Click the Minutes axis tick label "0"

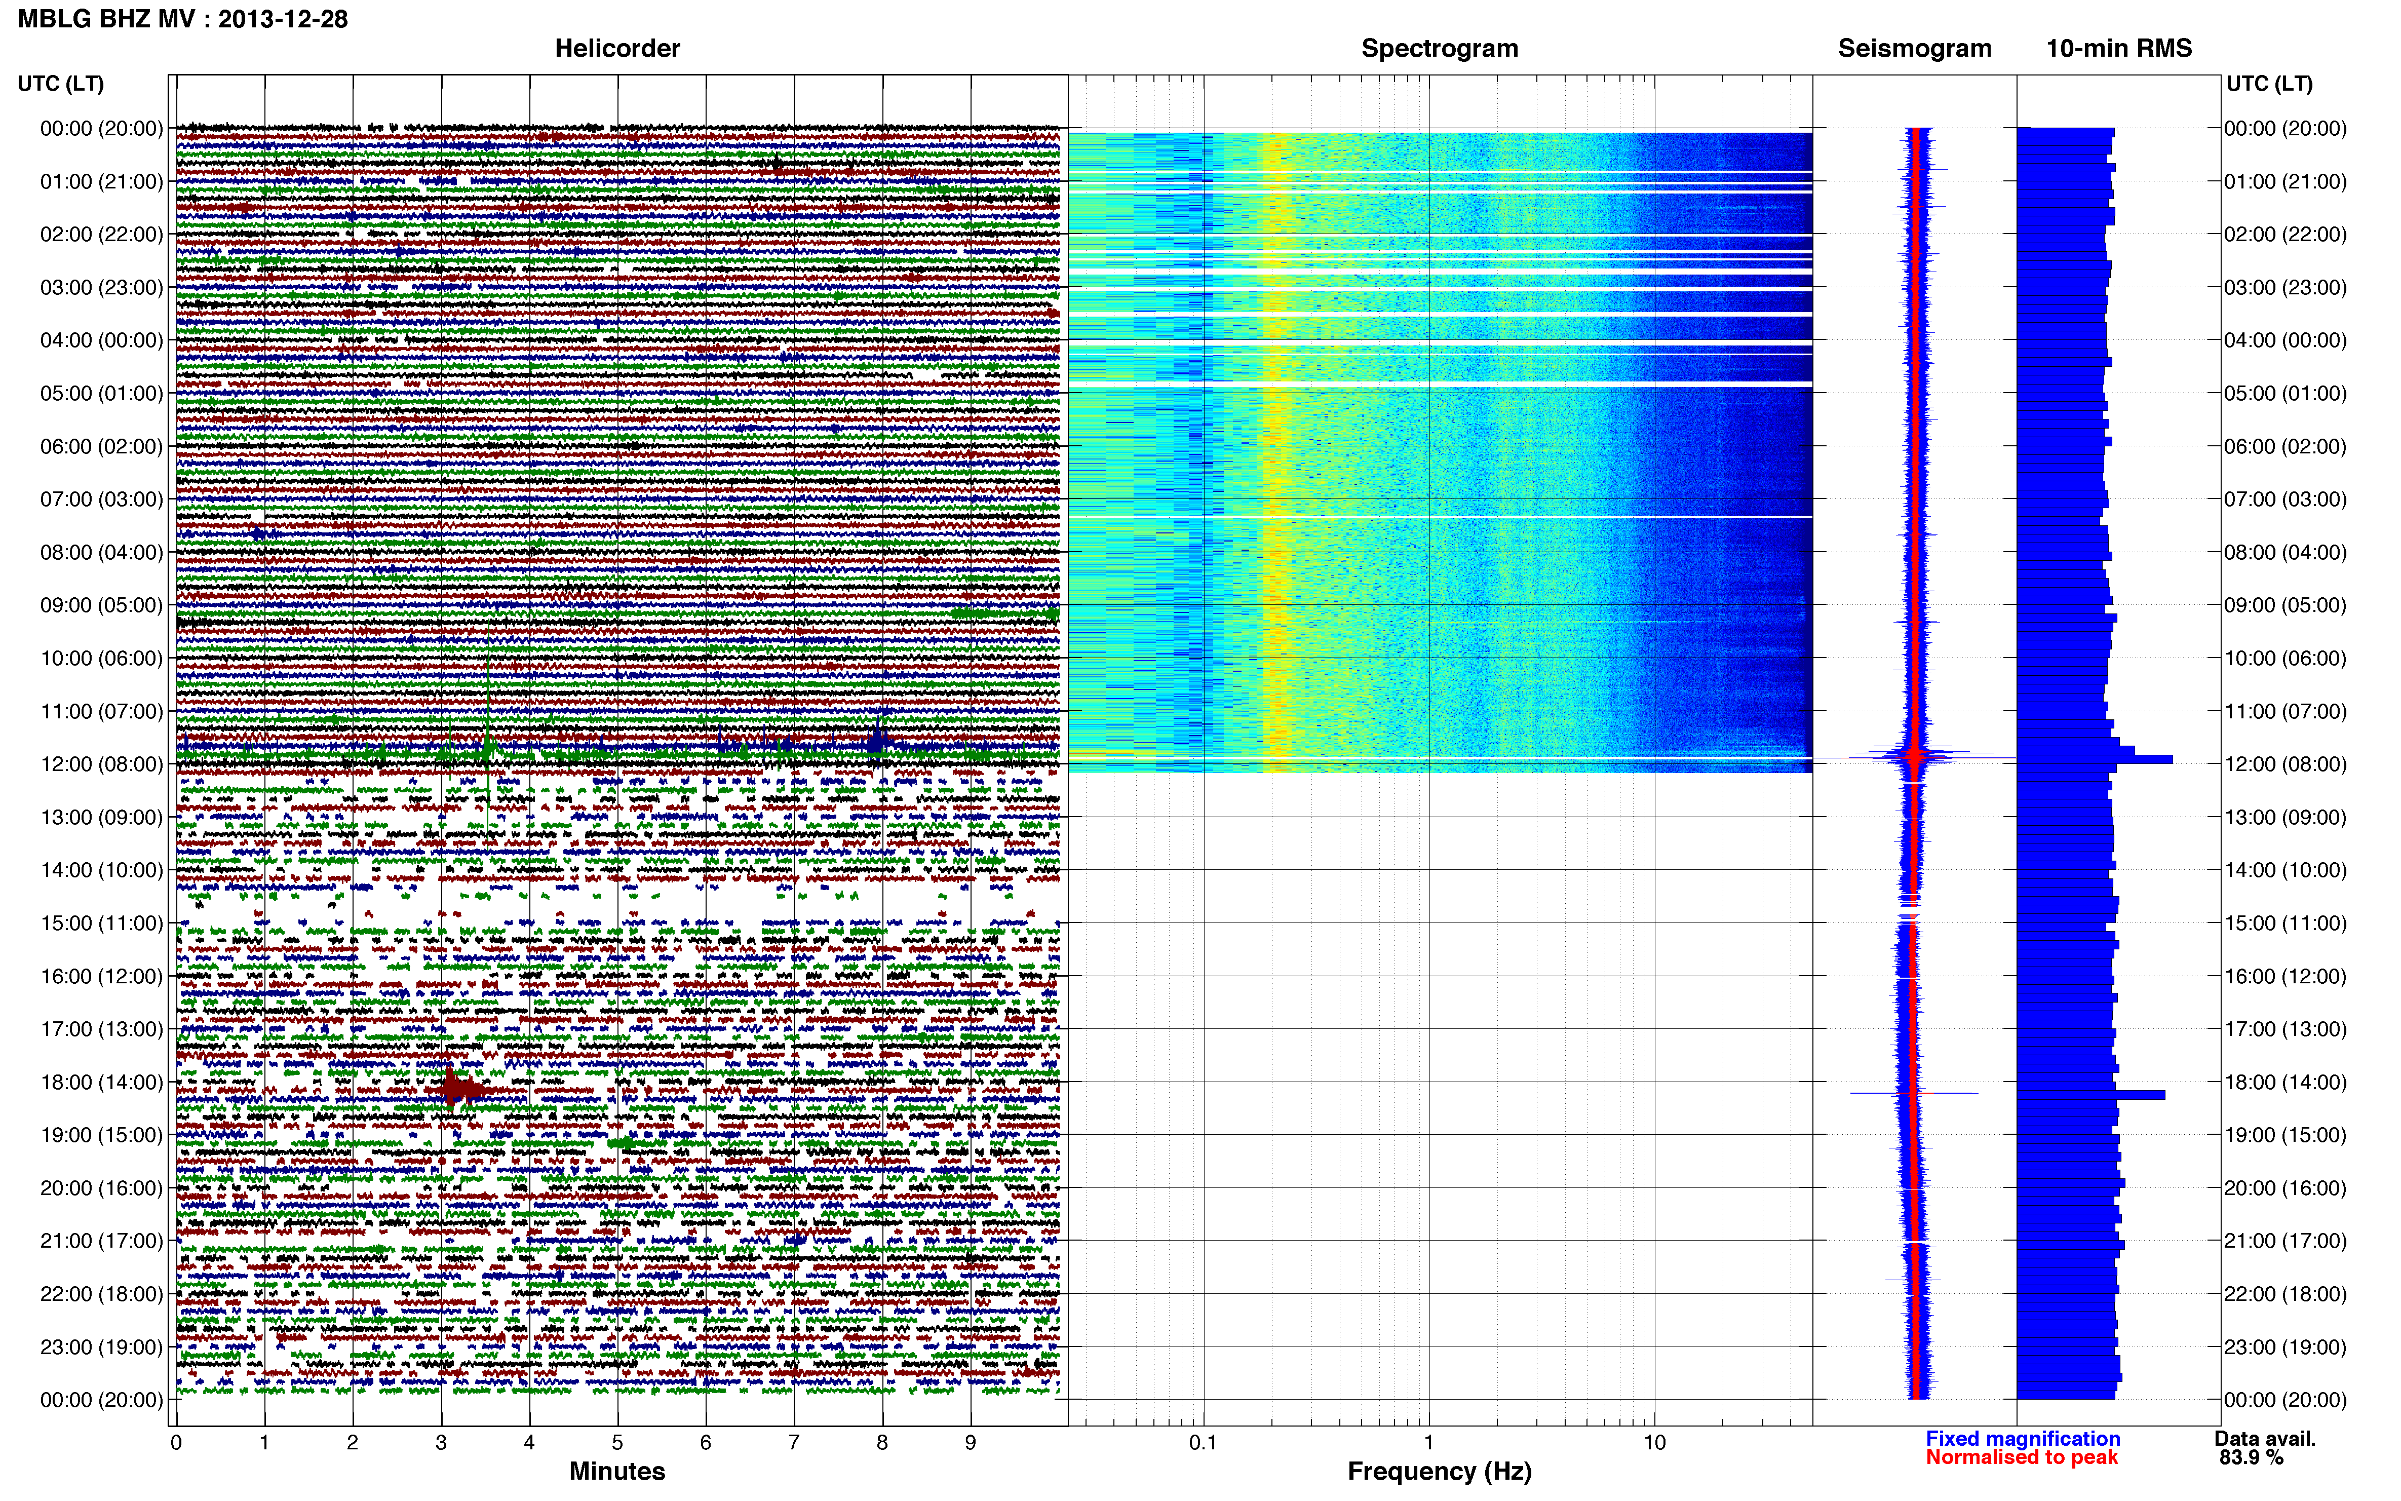click(176, 1443)
